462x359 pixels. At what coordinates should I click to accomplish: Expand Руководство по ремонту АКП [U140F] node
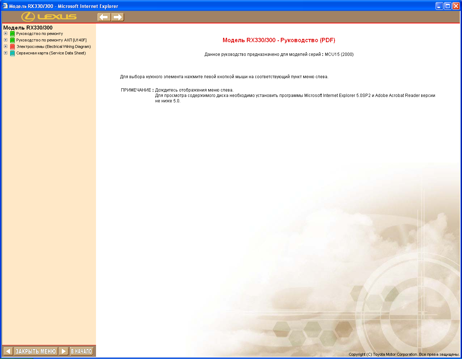[5, 40]
